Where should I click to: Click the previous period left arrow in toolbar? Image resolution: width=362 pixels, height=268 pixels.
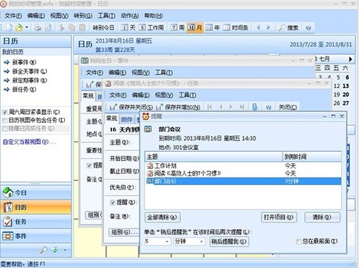259,27
